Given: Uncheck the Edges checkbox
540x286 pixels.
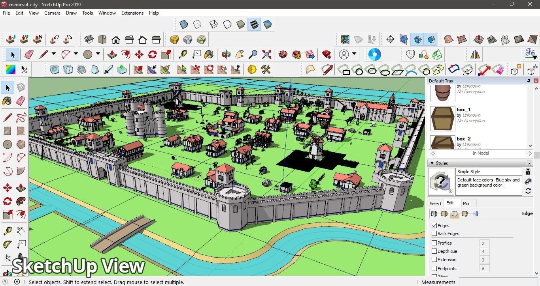Looking at the screenshot, I should click(434, 226).
